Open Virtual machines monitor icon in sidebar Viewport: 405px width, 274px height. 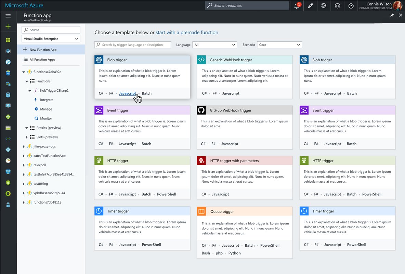click(x=8, y=106)
